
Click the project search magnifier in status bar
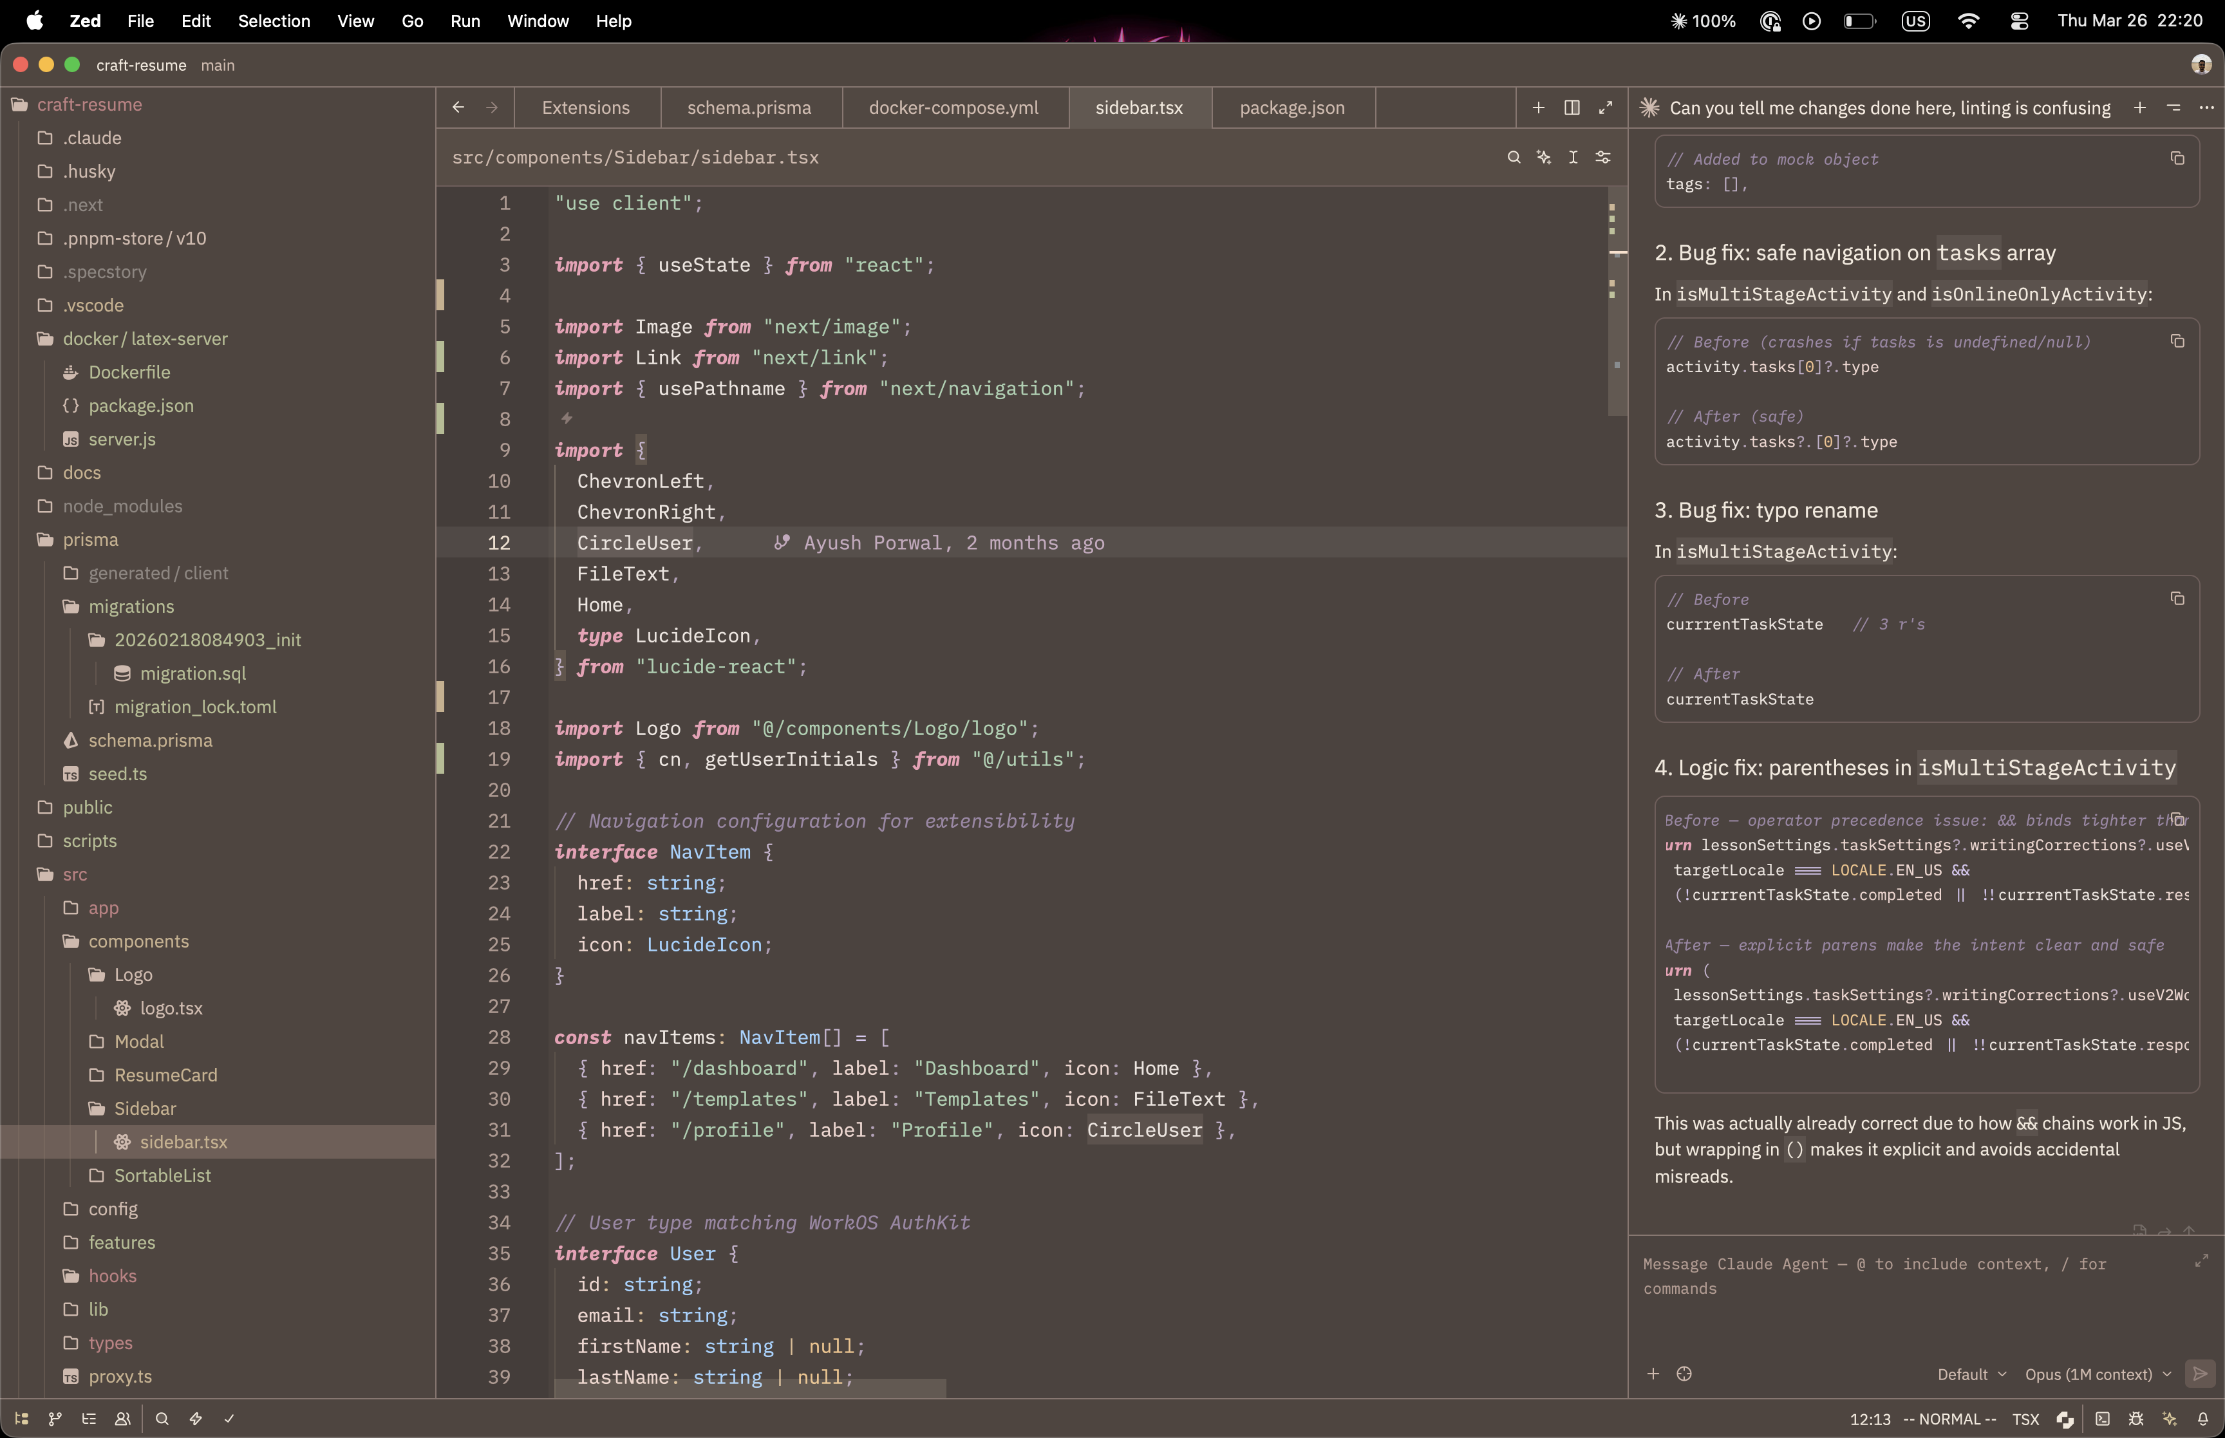coord(162,1419)
